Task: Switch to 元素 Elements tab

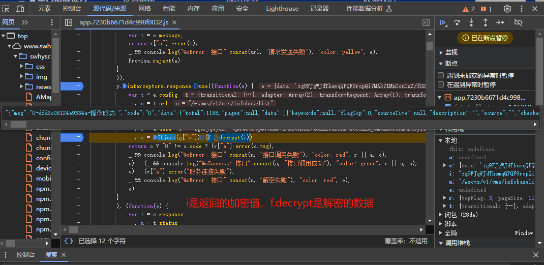Action: (44, 9)
